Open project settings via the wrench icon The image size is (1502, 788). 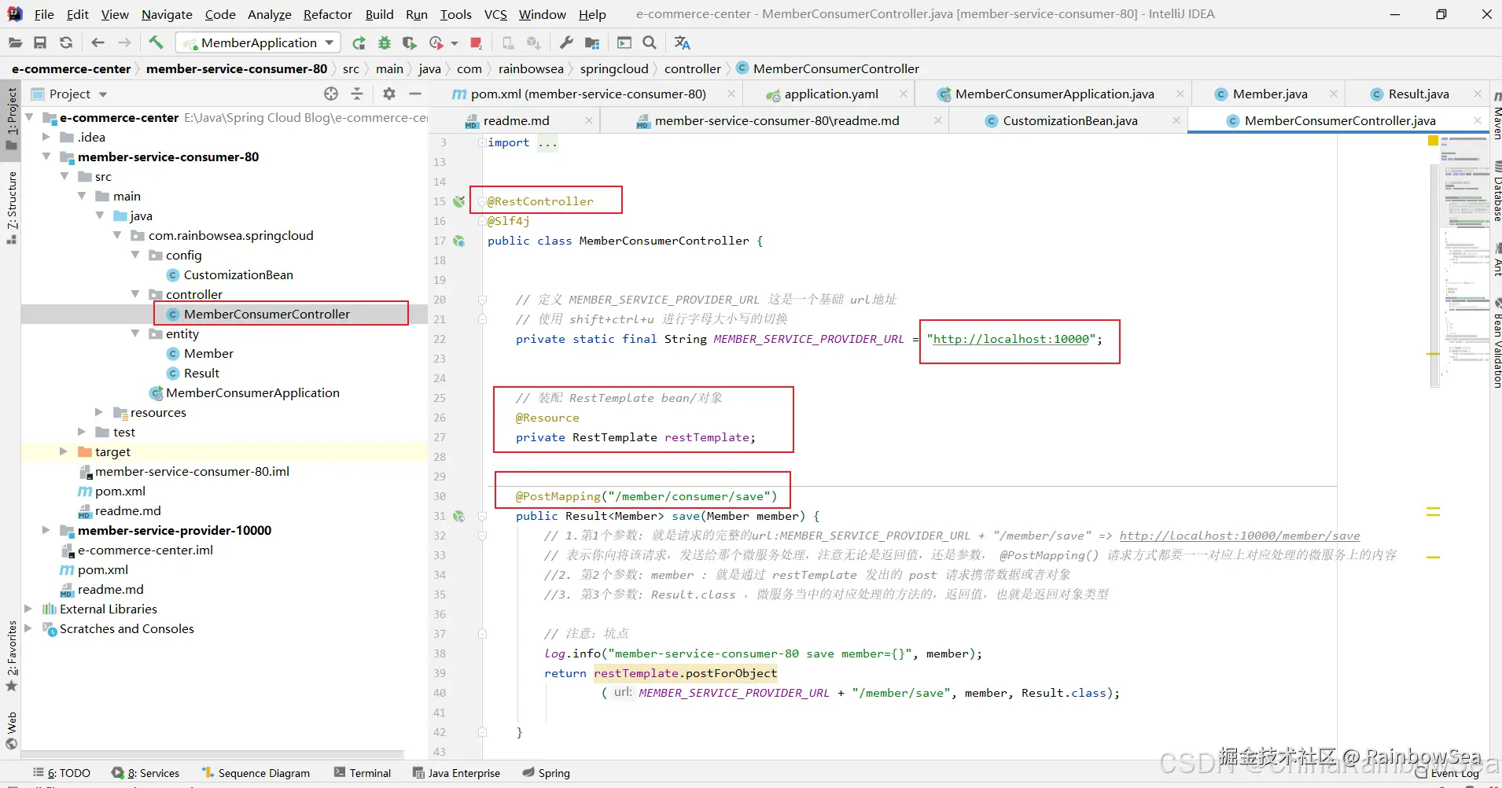(x=566, y=42)
